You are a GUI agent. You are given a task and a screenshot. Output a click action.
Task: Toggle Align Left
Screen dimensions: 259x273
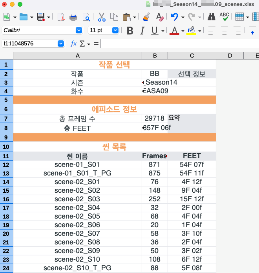pos(212,31)
